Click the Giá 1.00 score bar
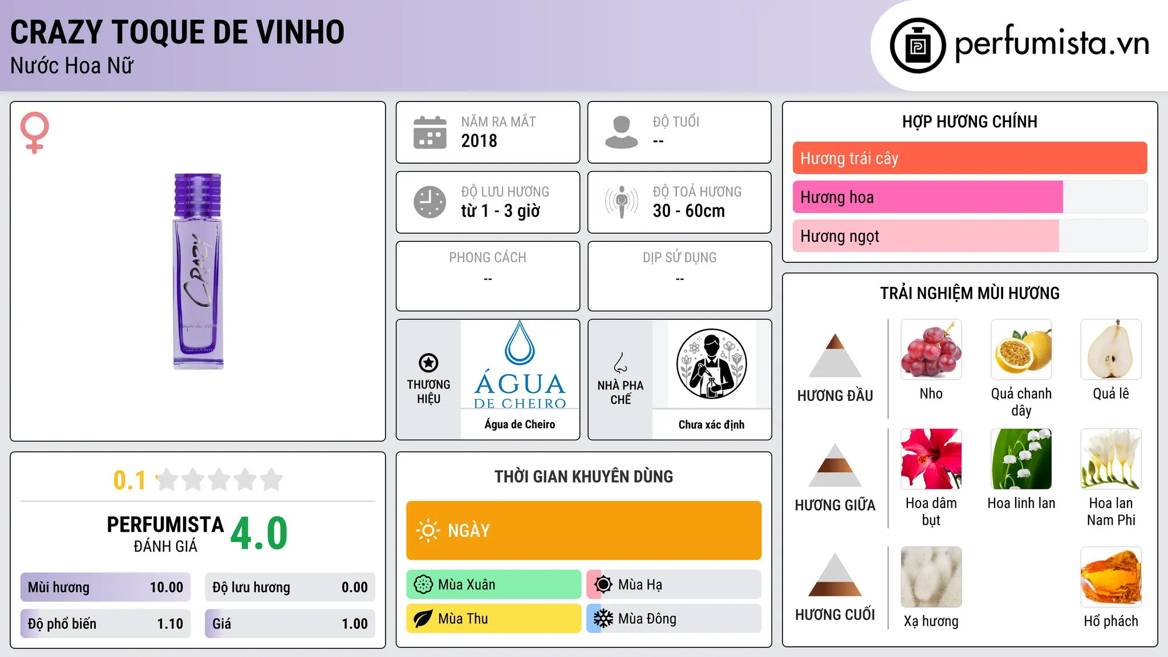This screenshot has height=657, width=1168. (290, 624)
